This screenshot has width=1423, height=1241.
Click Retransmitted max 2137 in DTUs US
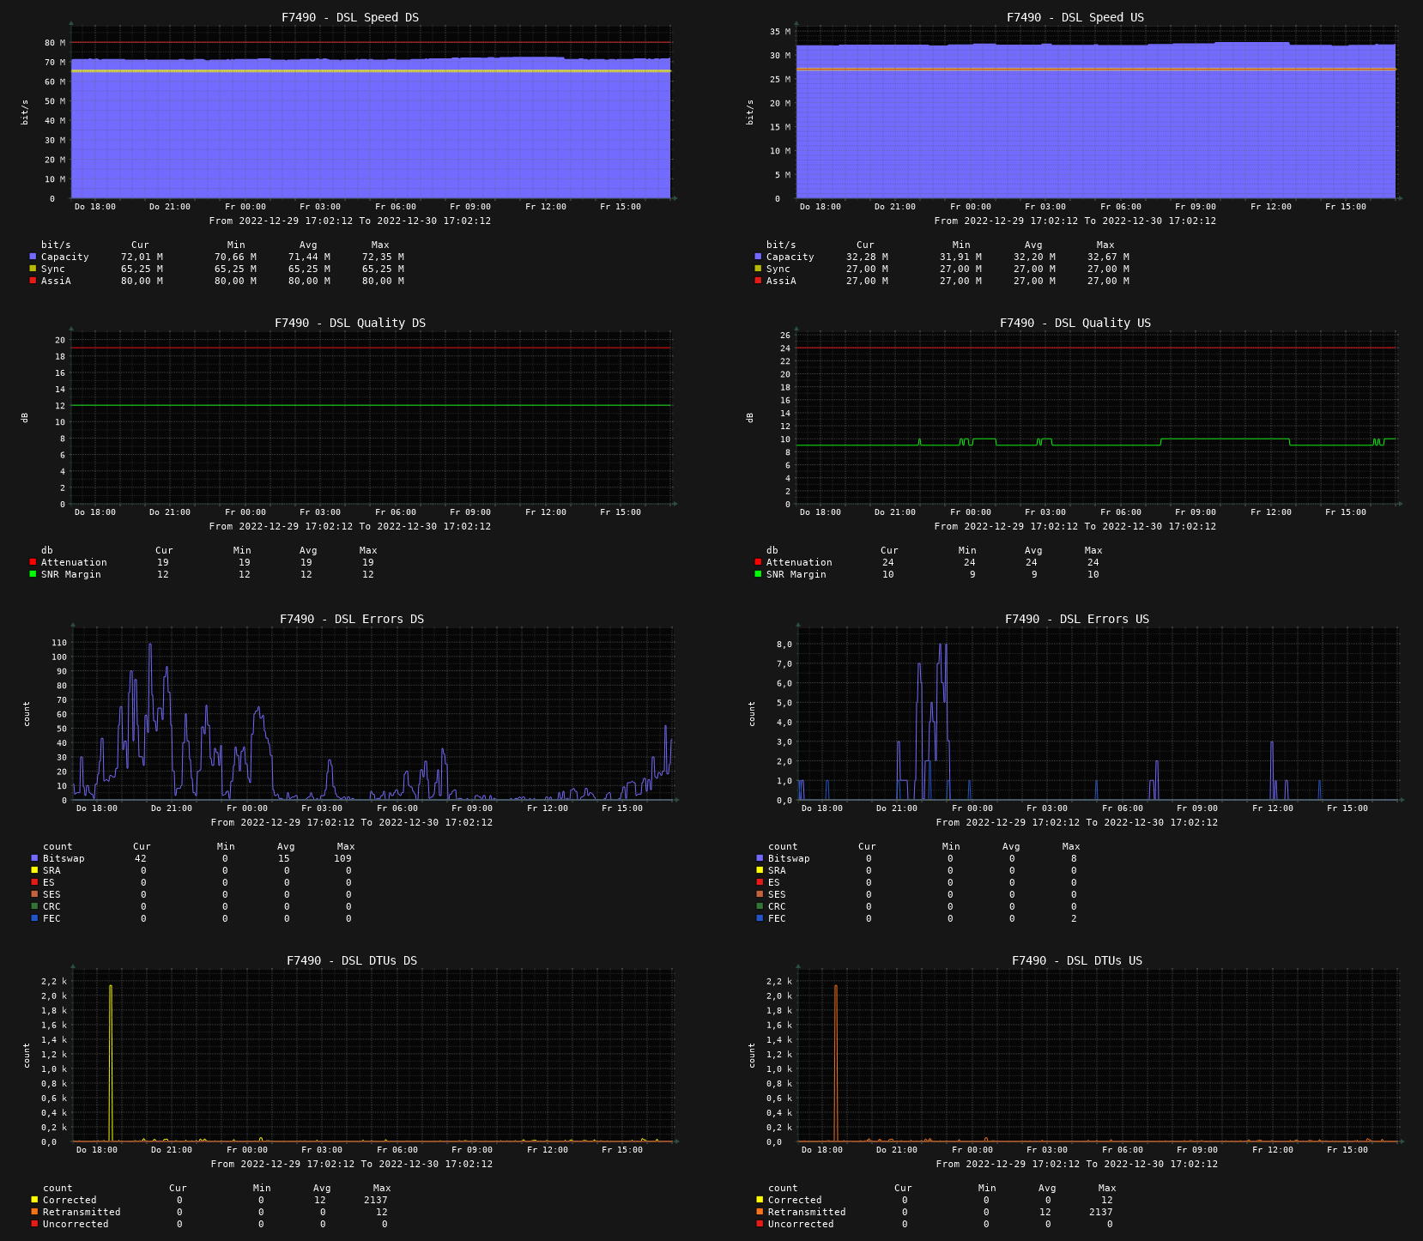[x=1100, y=1212]
